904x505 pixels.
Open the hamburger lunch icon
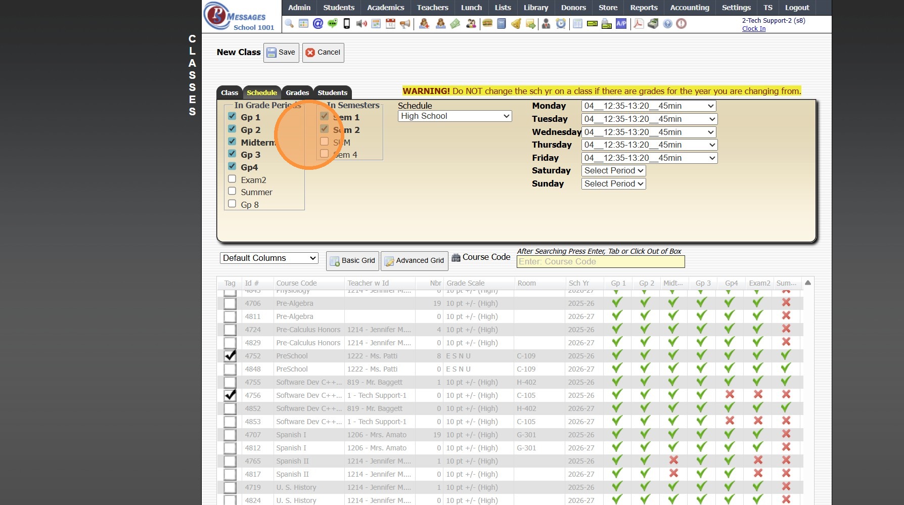tap(487, 24)
